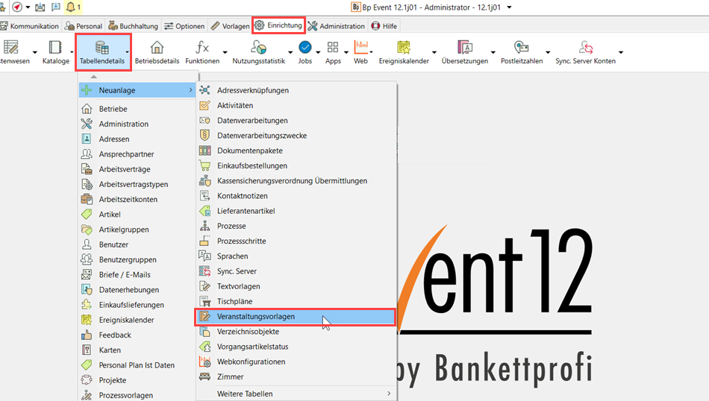Image resolution: width=709 pixels, height=401 pixels.
Task: Click the Apps grid icon
Action: [x=333, y=49]
